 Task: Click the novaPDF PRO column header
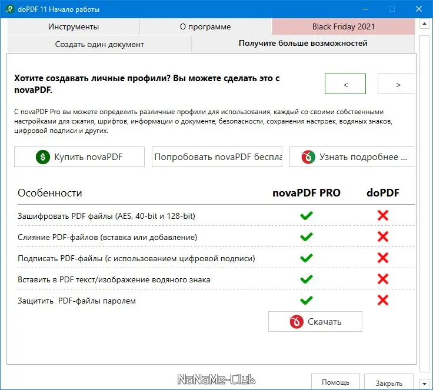tap(307, 193)
